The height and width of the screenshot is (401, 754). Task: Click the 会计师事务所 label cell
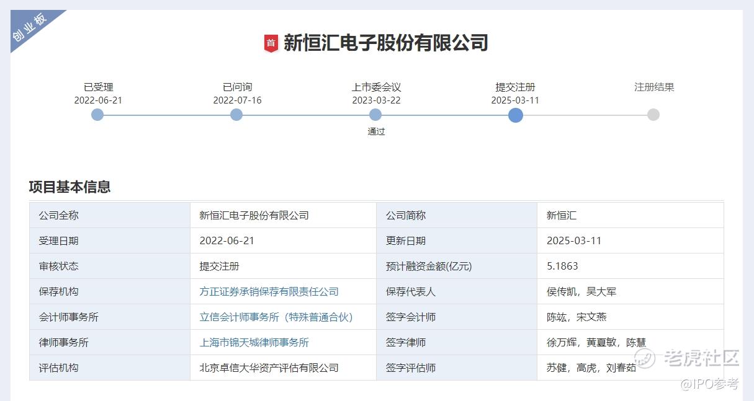110,317
